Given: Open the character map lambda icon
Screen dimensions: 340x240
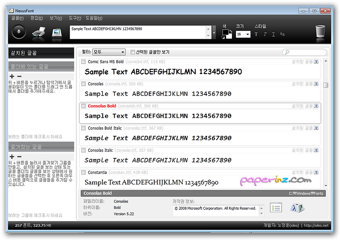Looking at the screenshot, I should [297, 208].
